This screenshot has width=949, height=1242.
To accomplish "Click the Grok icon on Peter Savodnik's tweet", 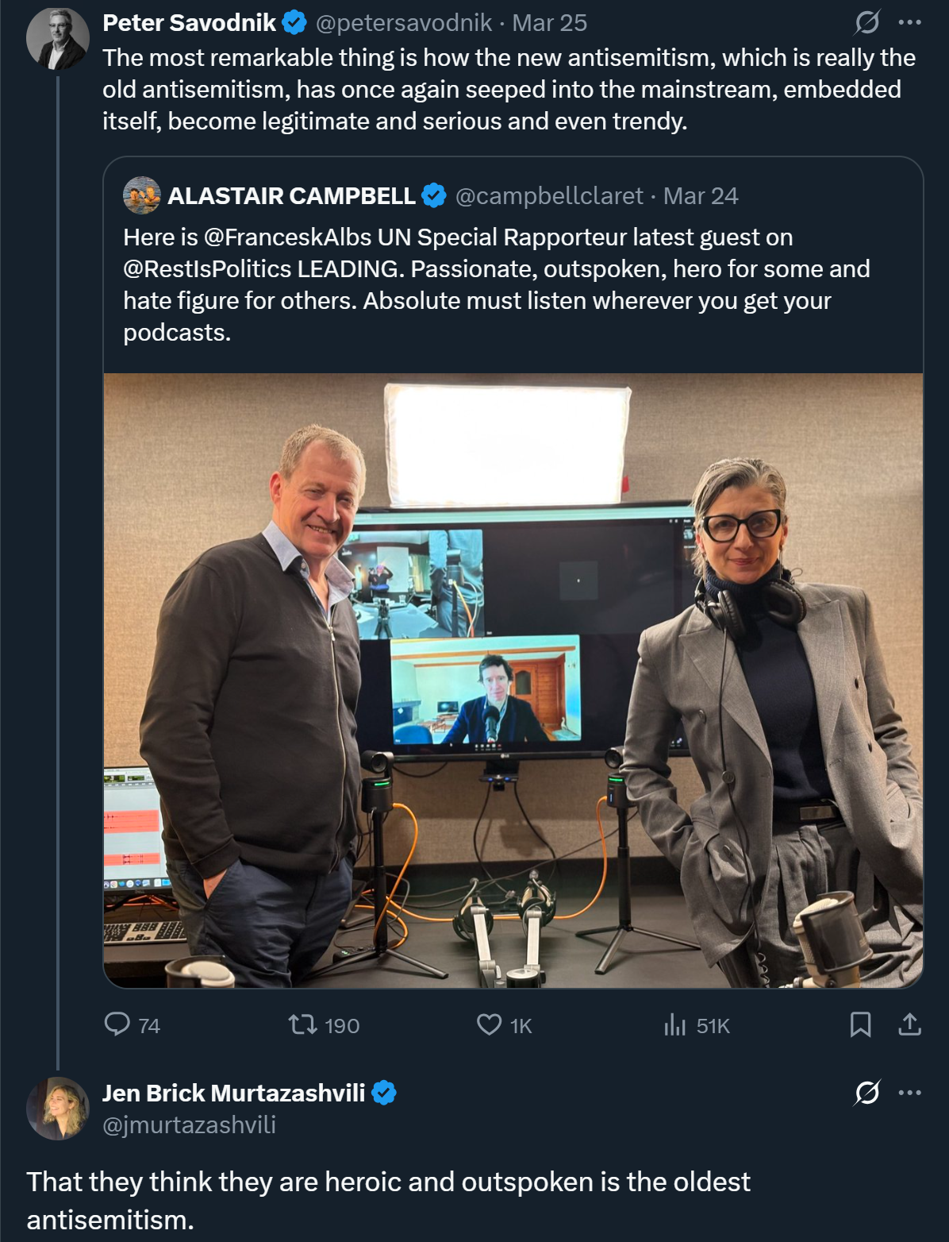I will pos(866,22).
